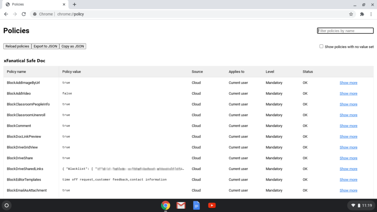The width and height of the screenshot is (377, 212).
Task: Open the extensions puzzle-piece icon
Action: [x=362, y=14]
